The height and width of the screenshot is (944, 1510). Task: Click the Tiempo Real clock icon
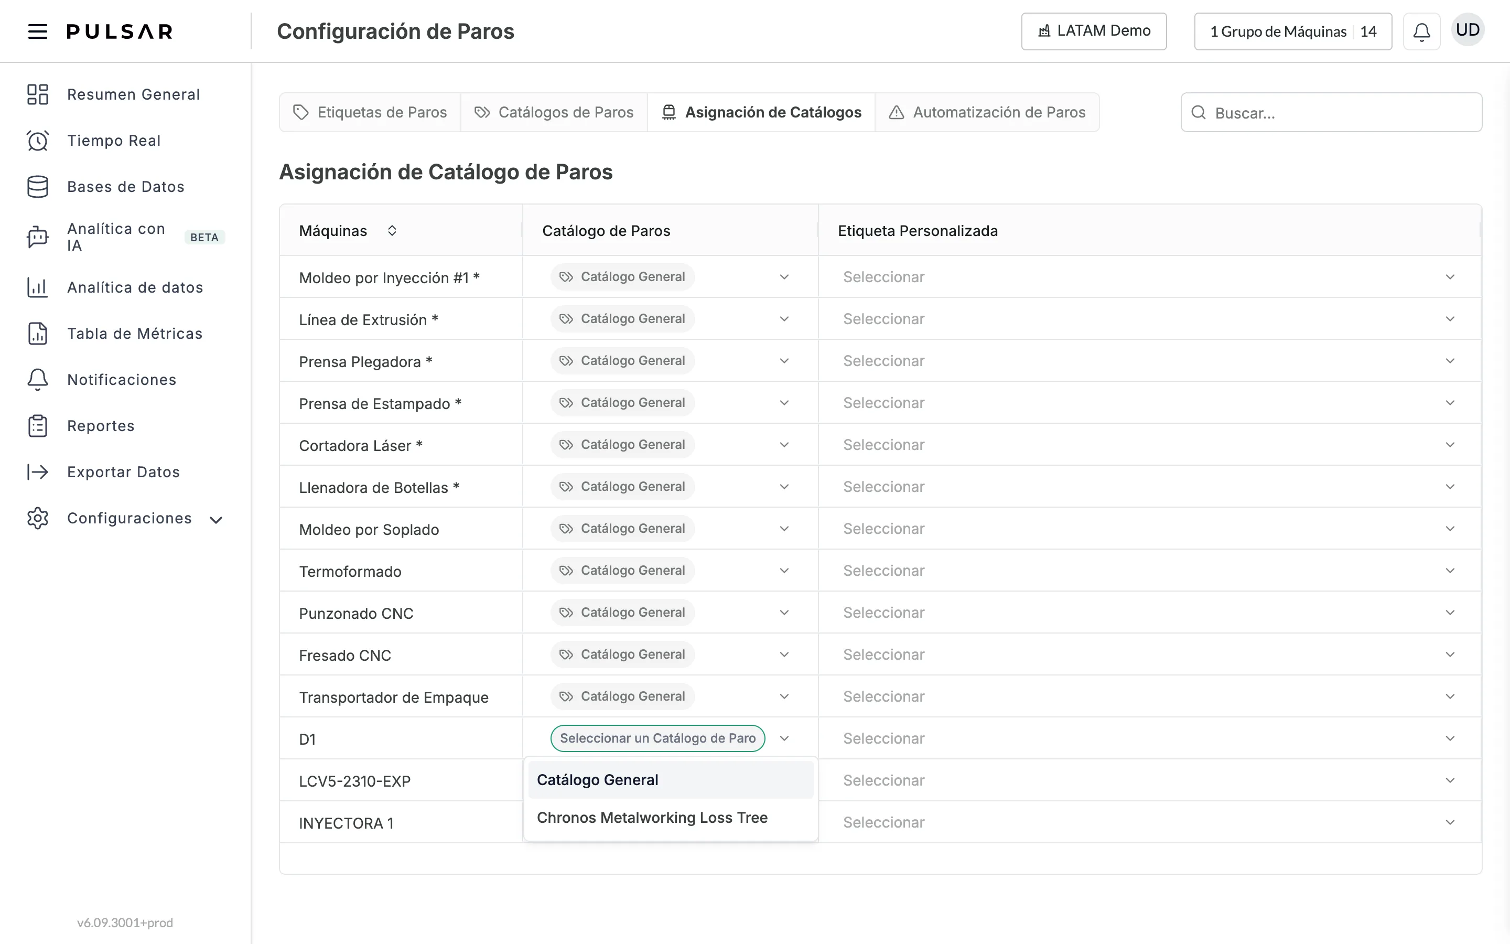37,141
